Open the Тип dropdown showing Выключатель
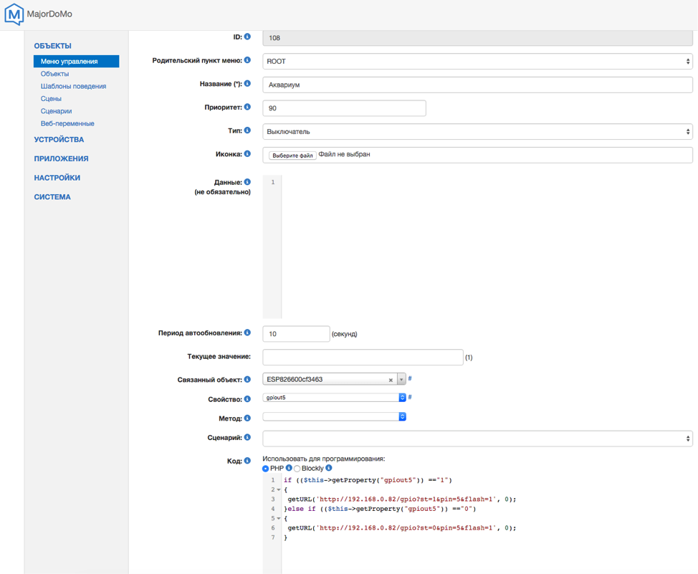The image size is (698, 574). (477, 132)
